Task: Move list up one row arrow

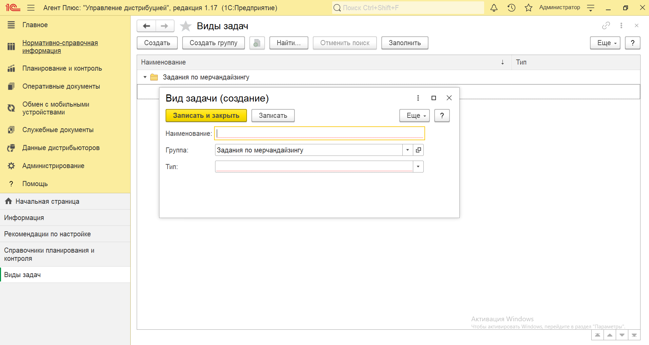Action: click(610, 335)
